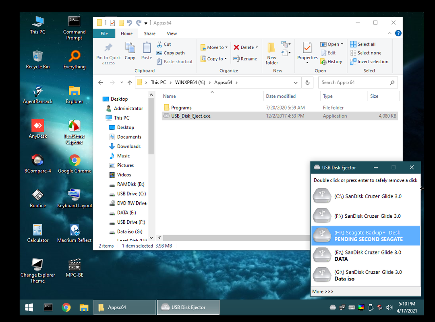Collapse the ribbon with the chevron

point(389,33)
